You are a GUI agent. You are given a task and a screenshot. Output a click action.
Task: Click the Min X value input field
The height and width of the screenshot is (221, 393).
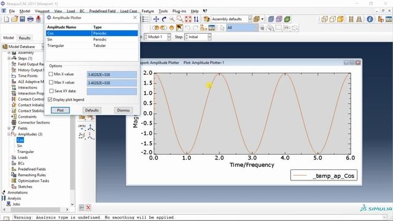coord(112,75)
